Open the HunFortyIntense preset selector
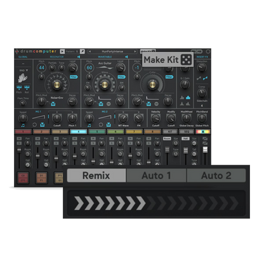This screenshot has height=264, width=264. [x=112, y=51]
